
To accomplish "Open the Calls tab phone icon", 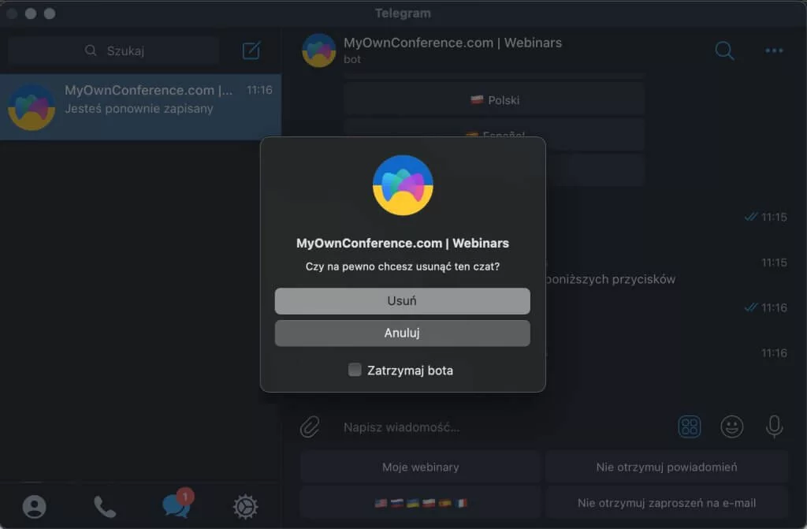I will (x=105, y=507).
